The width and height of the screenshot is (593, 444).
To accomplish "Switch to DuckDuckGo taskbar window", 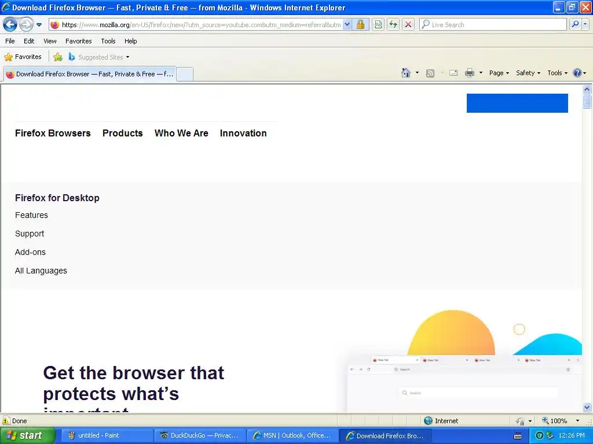I will pyautogui.click(x=200, y=436).
